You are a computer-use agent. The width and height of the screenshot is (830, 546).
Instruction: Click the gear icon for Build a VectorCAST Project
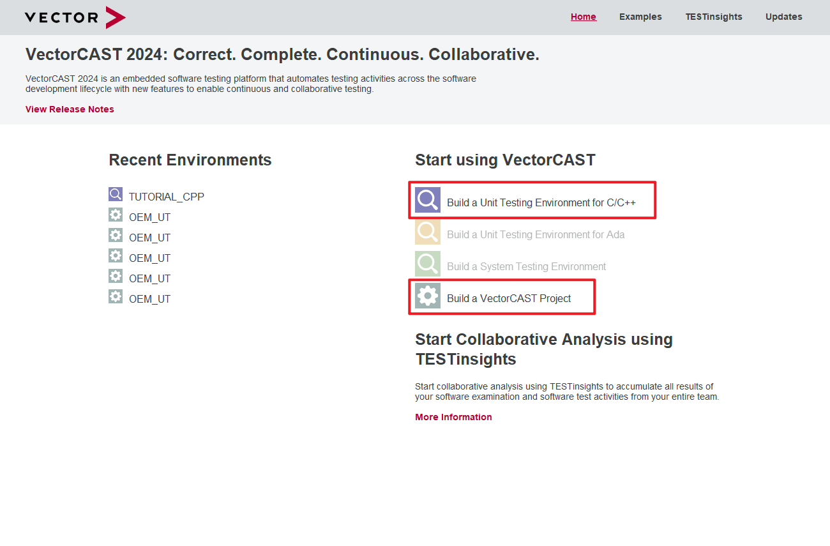click(x=428, y=296)
